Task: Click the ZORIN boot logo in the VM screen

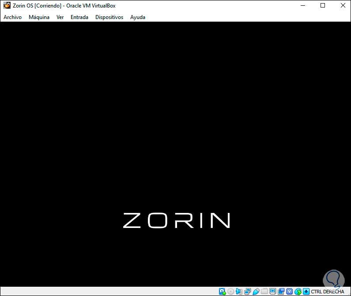Action: (x=177, y=220)
